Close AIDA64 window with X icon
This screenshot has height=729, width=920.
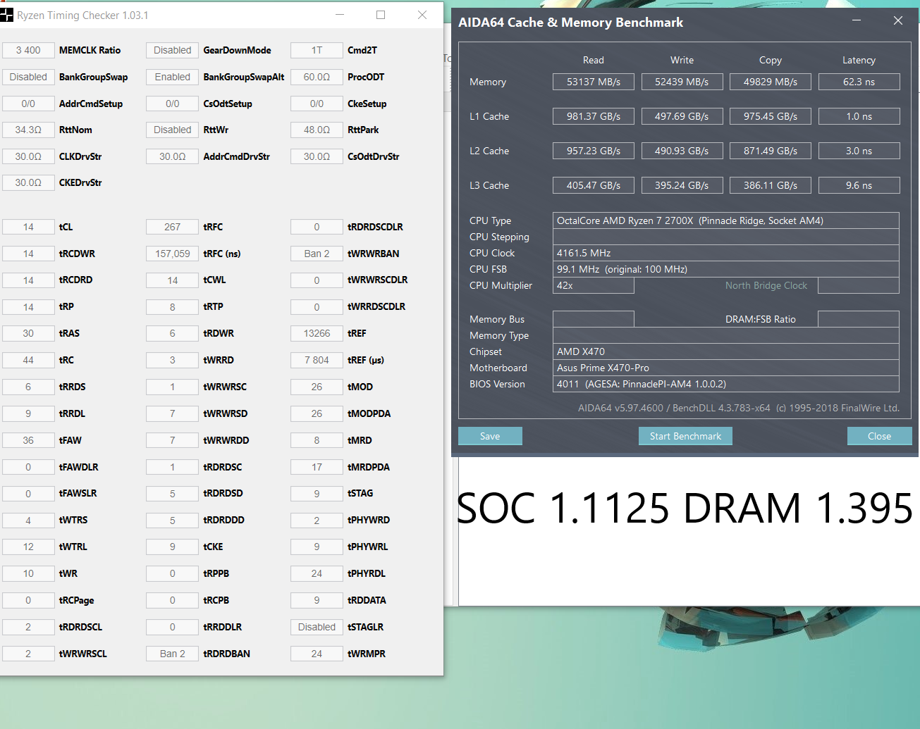pyautogui.click(x=898, y=20)
